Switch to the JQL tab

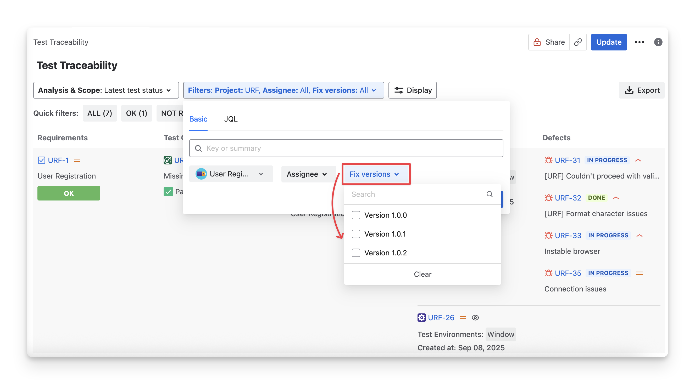tap(231, 119)
